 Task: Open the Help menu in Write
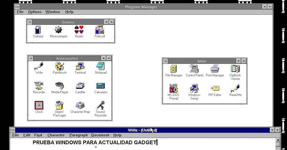tap(117, 135)
